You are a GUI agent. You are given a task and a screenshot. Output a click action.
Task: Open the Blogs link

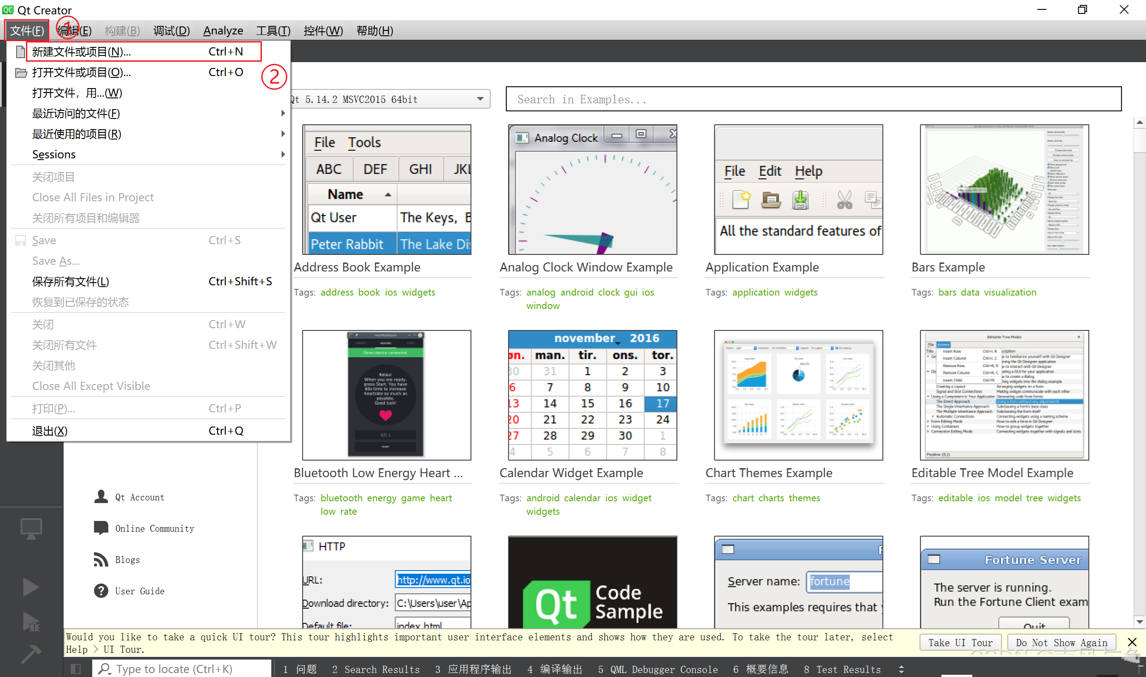(128, 560)
